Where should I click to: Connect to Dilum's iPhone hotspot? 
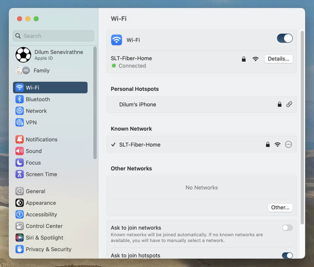[x=202, y=104]
